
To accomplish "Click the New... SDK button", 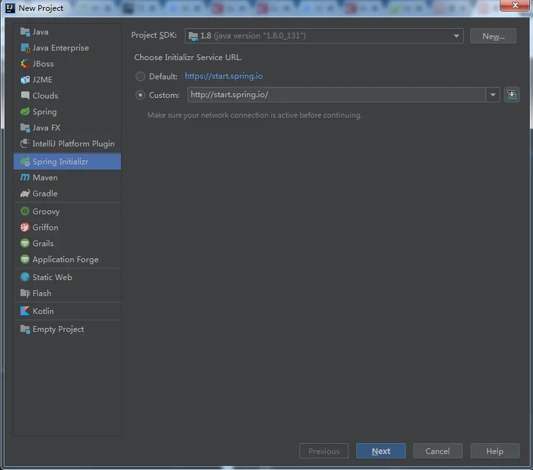I will [493, 36].
